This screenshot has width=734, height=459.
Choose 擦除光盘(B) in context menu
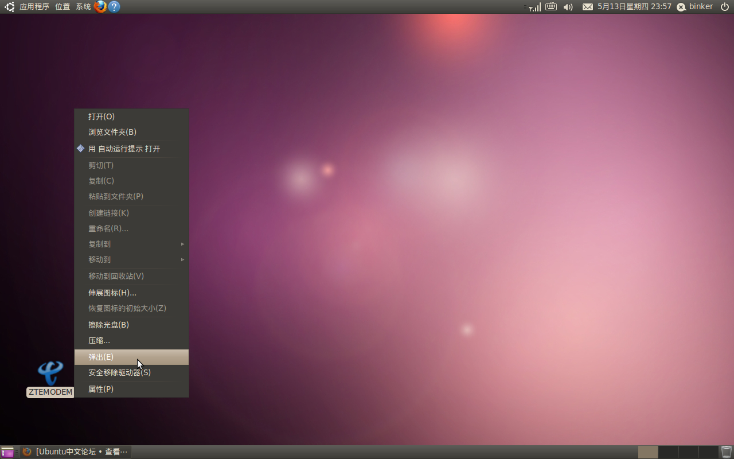pos(131,325)
